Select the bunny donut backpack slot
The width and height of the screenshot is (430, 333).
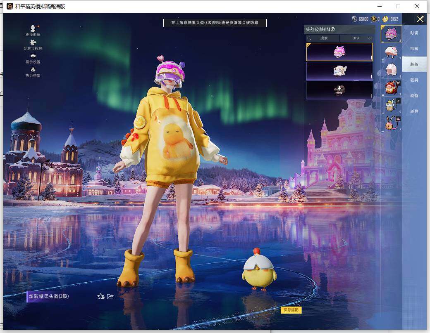391,123
